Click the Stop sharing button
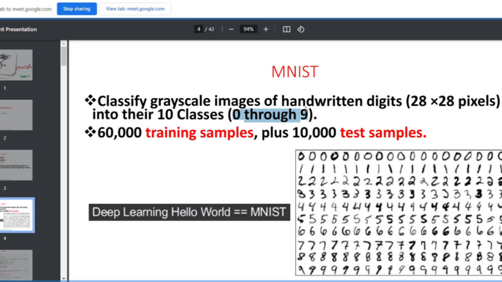502x282 pixels. coord(77,9)
